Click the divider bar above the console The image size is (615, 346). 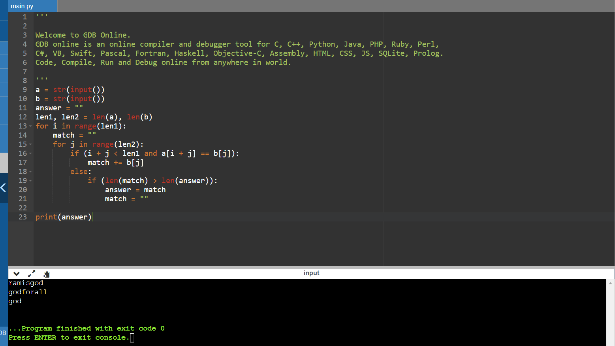pyautogui.click(x=311, y=268)
